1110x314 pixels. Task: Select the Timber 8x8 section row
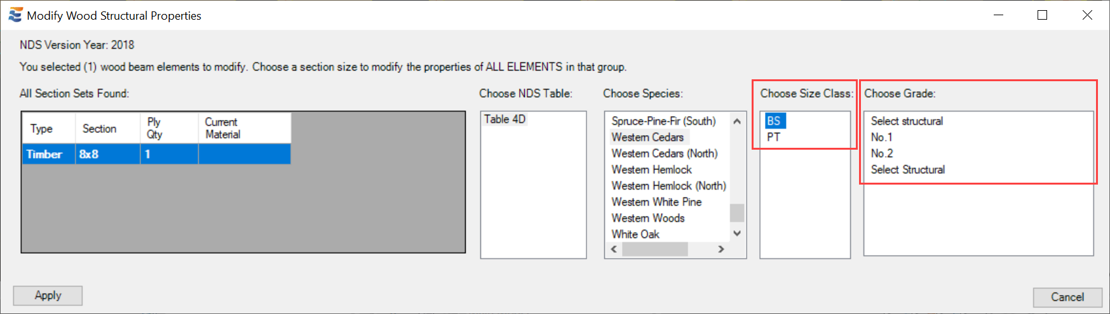pyautogui.click(x=156, y=154)
